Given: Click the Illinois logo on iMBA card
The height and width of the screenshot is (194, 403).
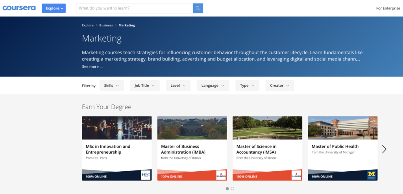Looking at the screenshot, I should [x=221, y=175].
